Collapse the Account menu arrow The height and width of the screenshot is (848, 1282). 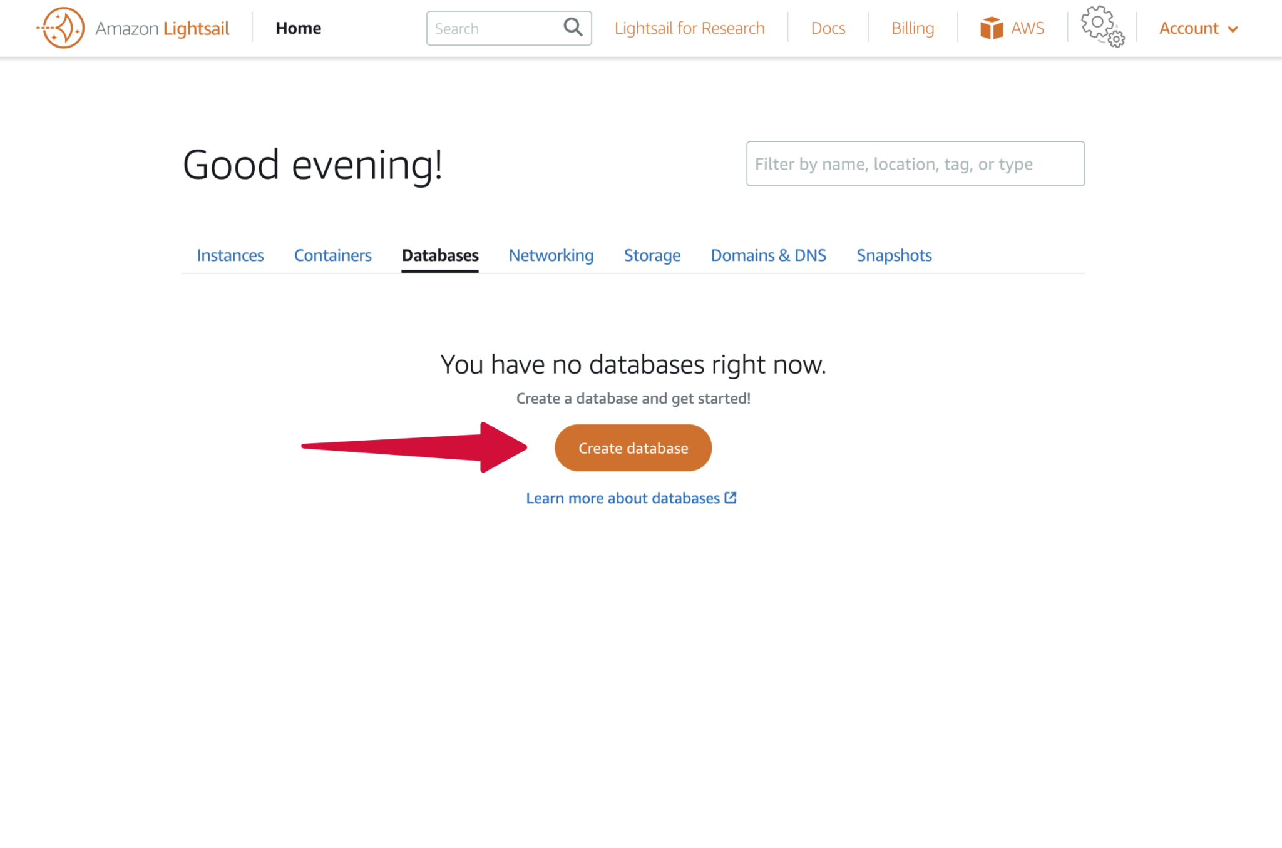click(1232, 29)
